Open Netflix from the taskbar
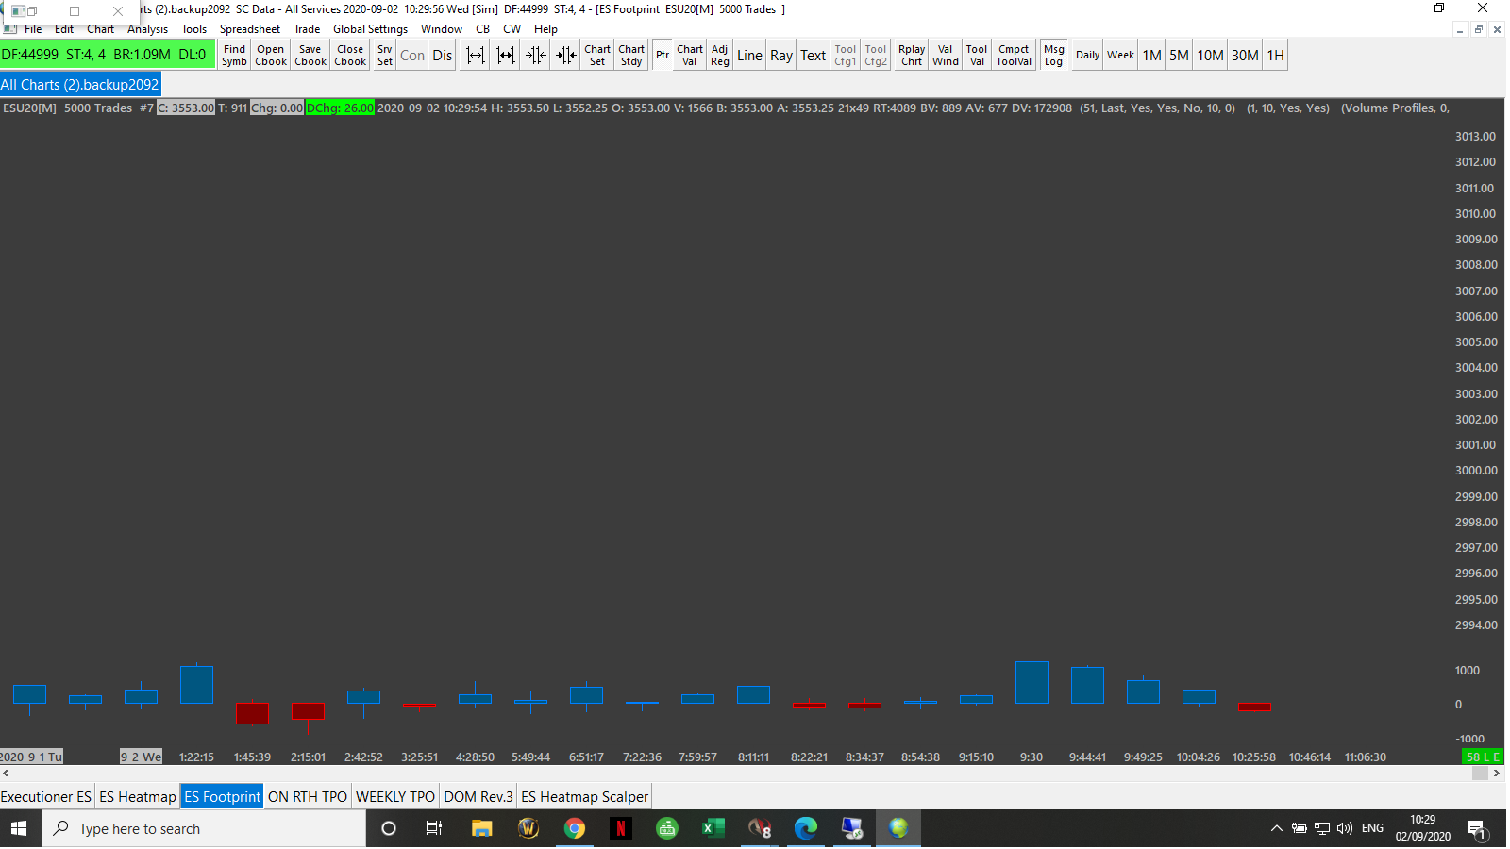This screenshot has height=849, width=1510. click(x=621, y=829)
